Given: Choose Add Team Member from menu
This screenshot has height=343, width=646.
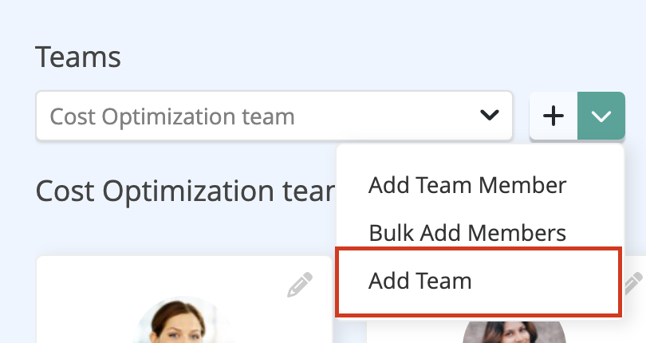Looking at the screenshot, I should [x=467, y=185].
